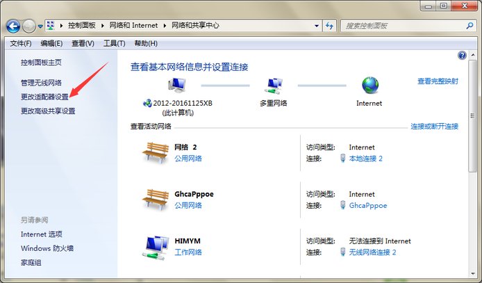The image size is (482, 283).
Task: Open the 帮助(H) menu
Action: [x=146, y=43]
